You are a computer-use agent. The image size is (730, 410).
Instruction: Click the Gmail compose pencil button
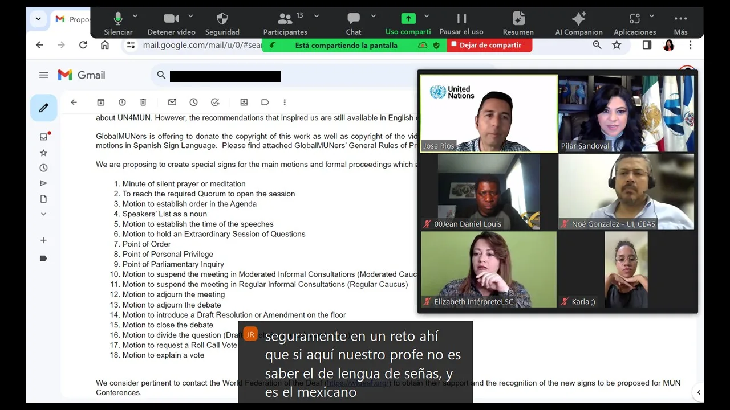(x=44, y=108)
